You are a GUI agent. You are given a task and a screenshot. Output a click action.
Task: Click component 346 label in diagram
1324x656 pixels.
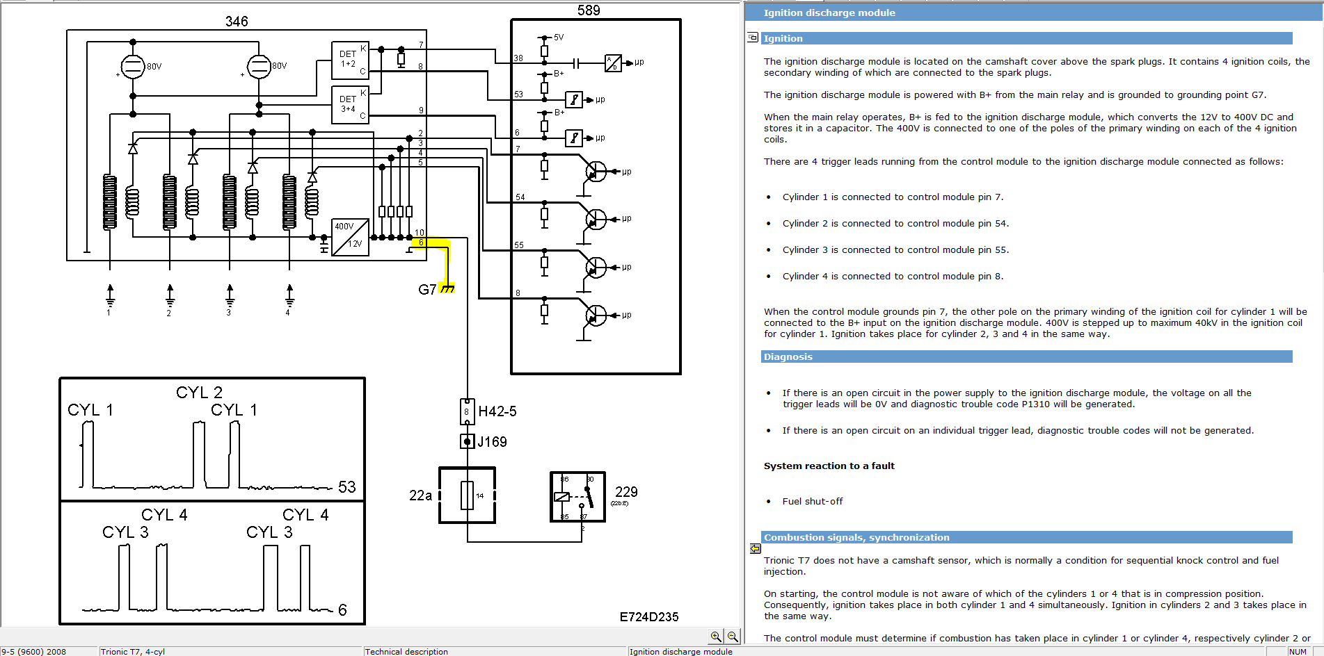click(x=237, y=22)
